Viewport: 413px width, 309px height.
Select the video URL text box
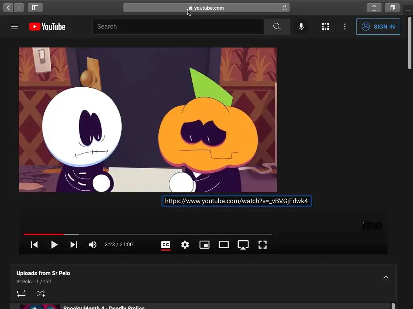[x=236, y=201]
